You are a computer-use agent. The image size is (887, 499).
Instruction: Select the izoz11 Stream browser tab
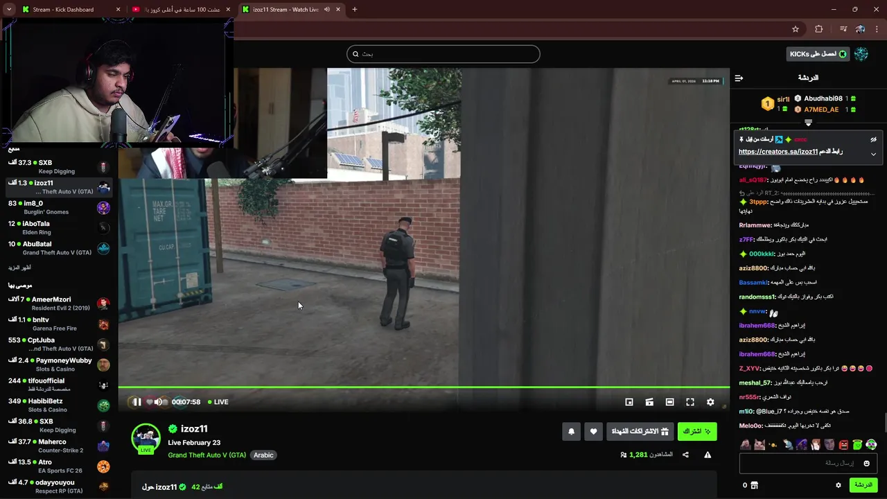[x=291, y=10]
